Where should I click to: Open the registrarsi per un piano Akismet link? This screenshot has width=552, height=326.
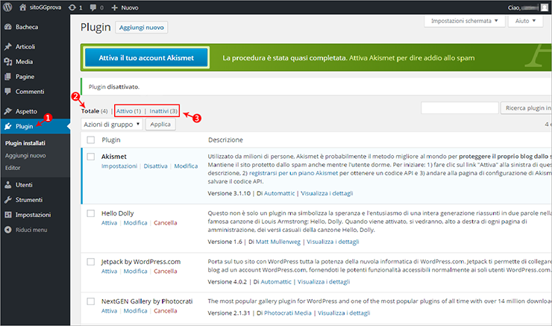coord(293,173)
